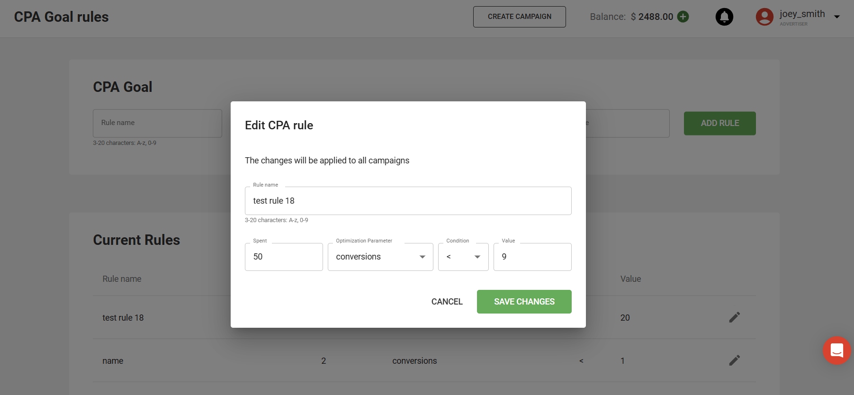Click the Create Campaign button

[x=519, y=17]
